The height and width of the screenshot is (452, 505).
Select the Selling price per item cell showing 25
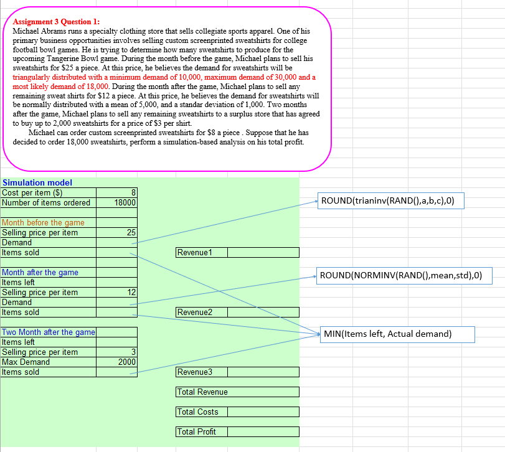116,232
